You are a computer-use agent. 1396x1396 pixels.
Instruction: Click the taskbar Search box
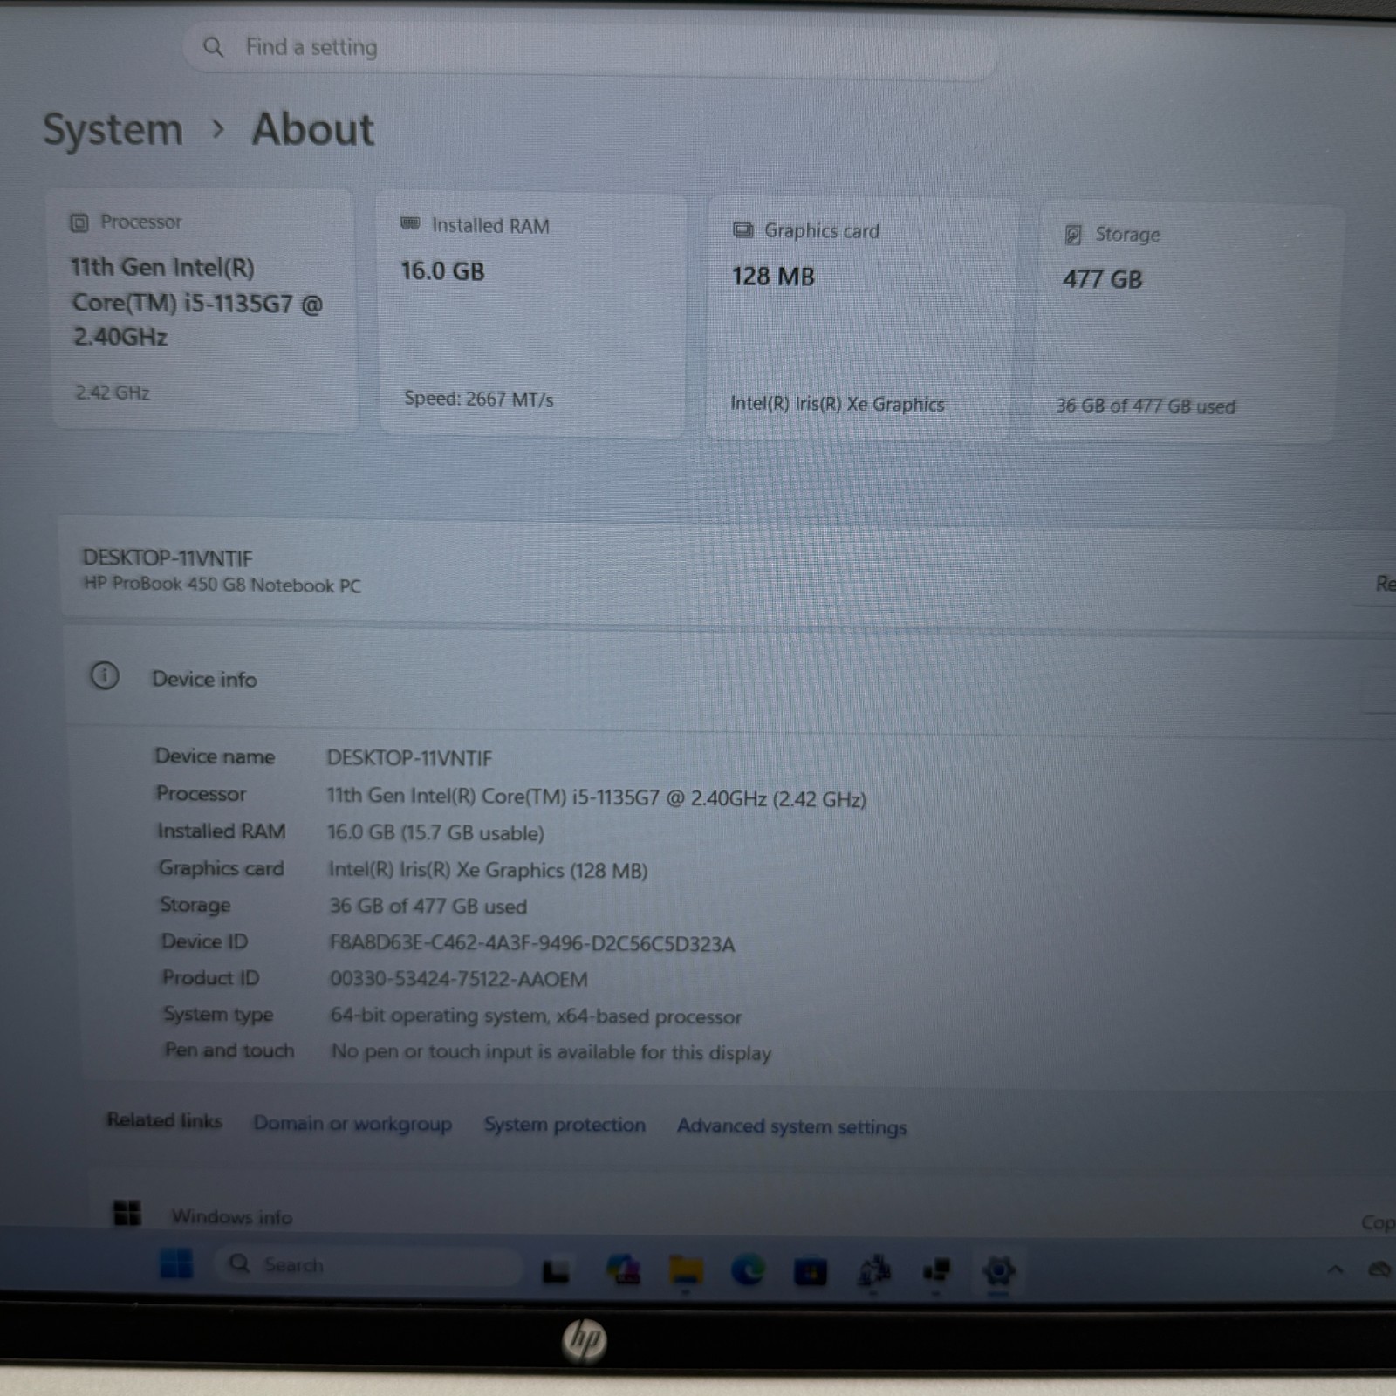click(x=370, y=1265)
